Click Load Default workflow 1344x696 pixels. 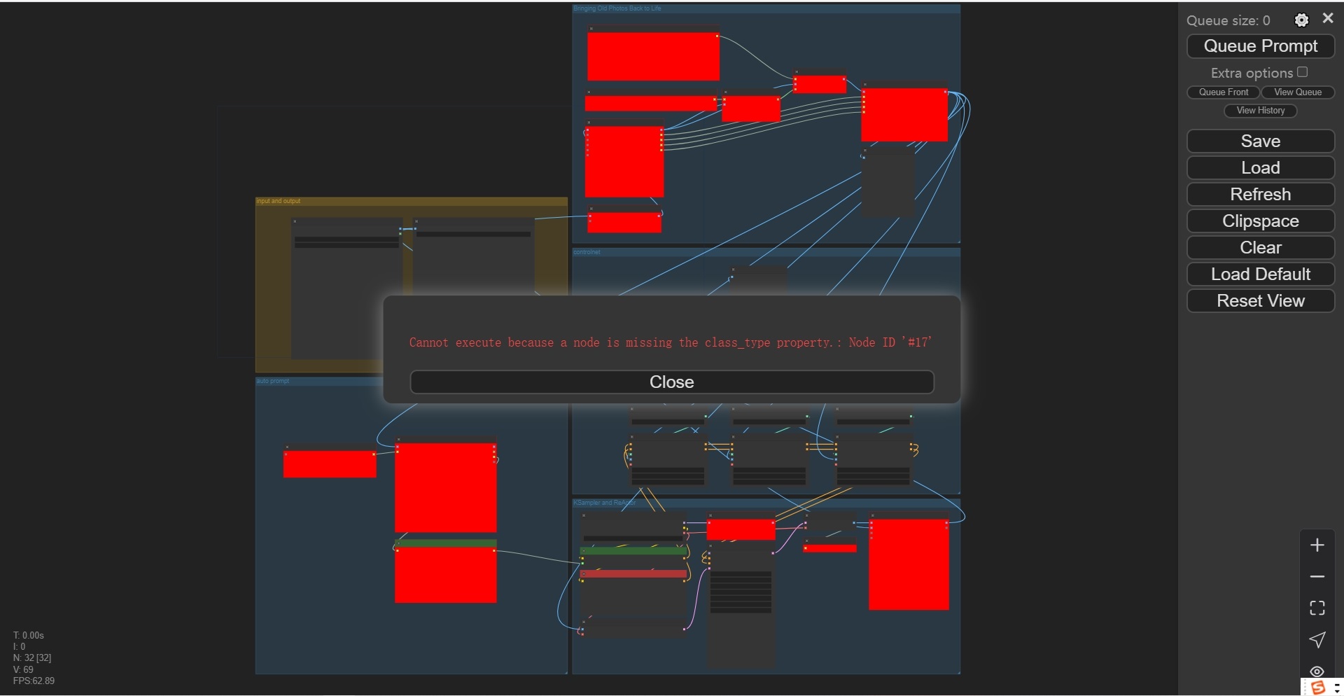[1261, 274]
